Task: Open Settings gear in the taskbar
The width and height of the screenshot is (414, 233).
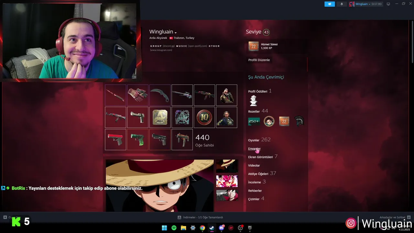Action: [193, 228]
